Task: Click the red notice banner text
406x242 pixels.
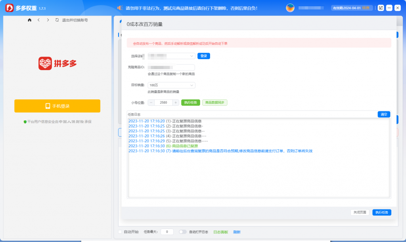Action: [180, 44]
